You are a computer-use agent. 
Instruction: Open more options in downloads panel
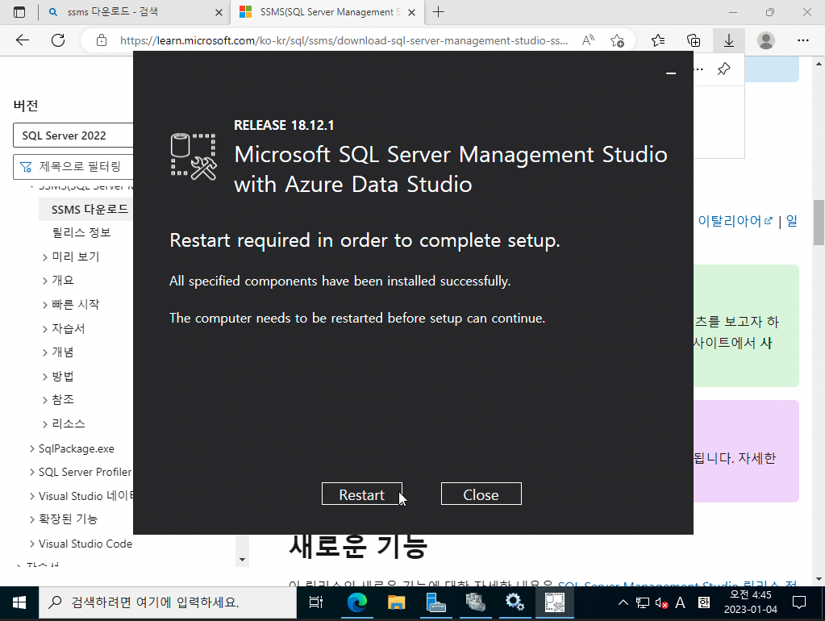click(x=698, y=69)
